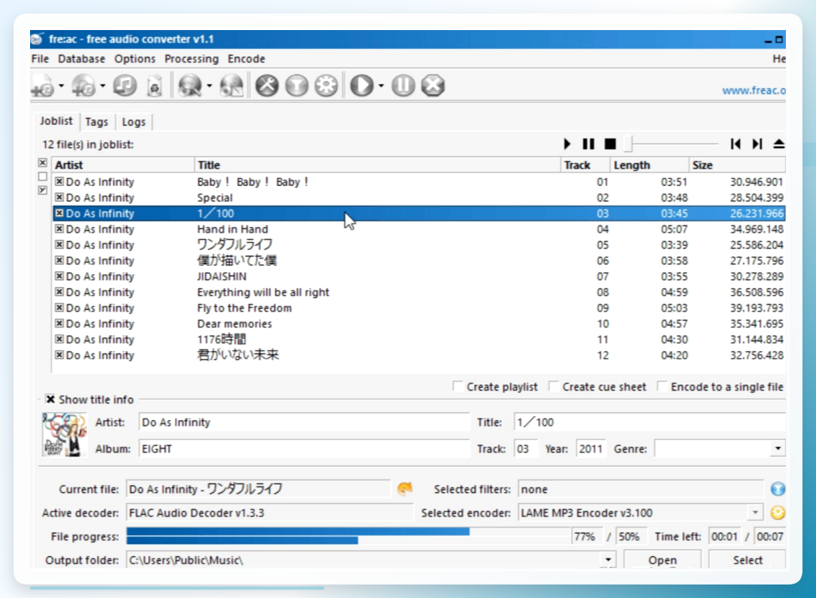This screenshot has height=598, width=816.
Task: Uncheck the JIDAISHIN track checkbox
Action: 59,276
